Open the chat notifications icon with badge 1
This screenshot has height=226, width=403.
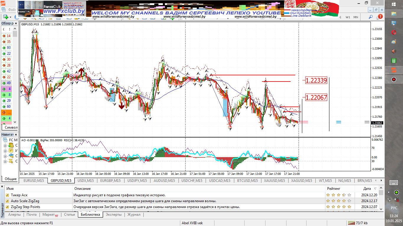pos(379,17)
